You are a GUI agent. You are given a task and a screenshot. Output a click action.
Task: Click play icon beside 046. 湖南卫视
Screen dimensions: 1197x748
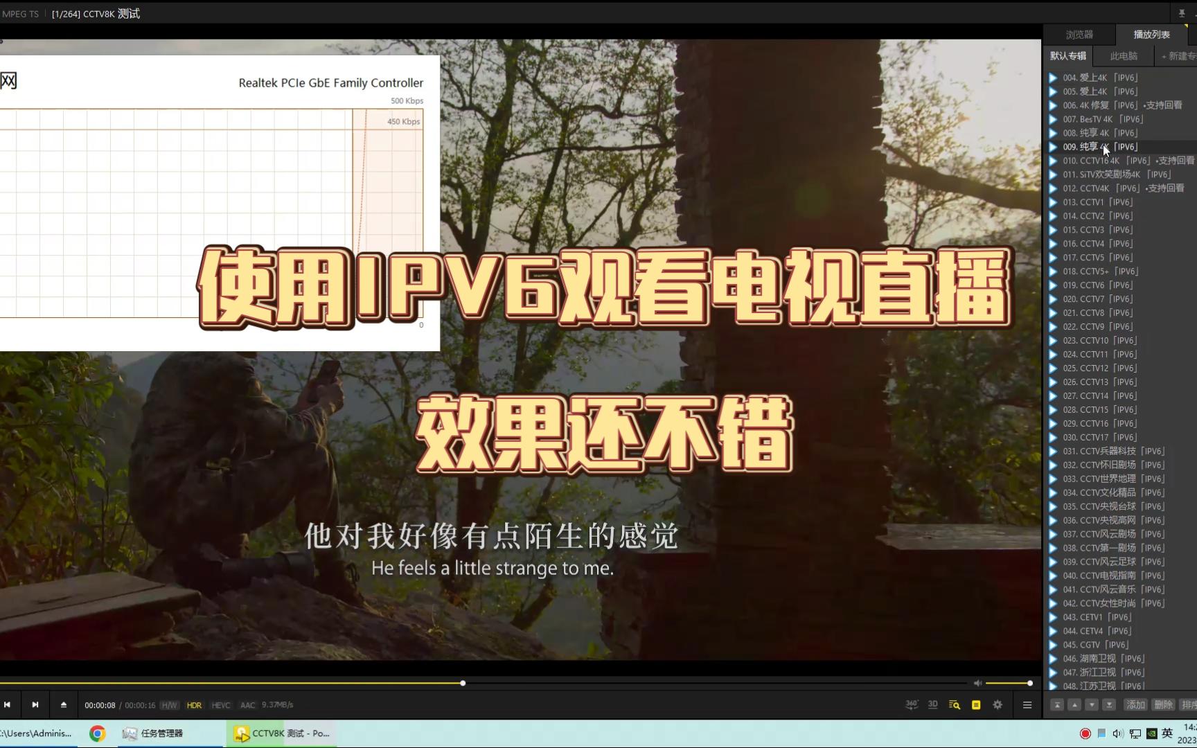pyautogui.click(x=1053, y=659)
